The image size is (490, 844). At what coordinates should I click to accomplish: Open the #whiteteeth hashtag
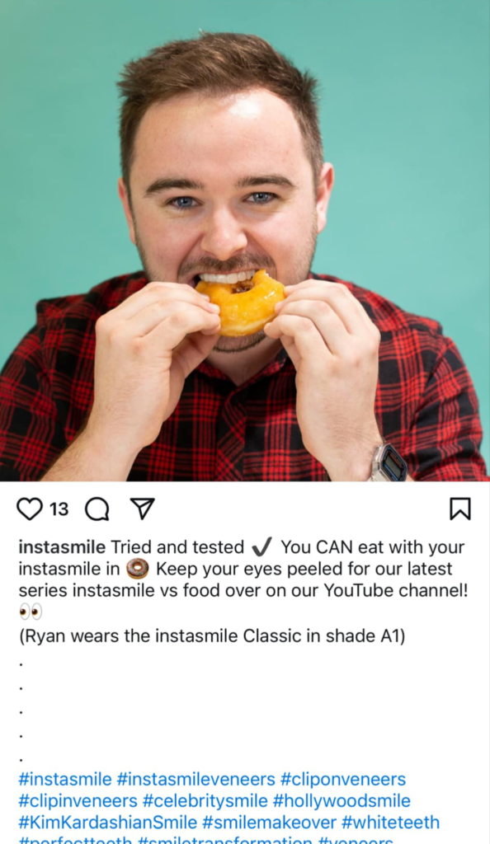point(390,823)
